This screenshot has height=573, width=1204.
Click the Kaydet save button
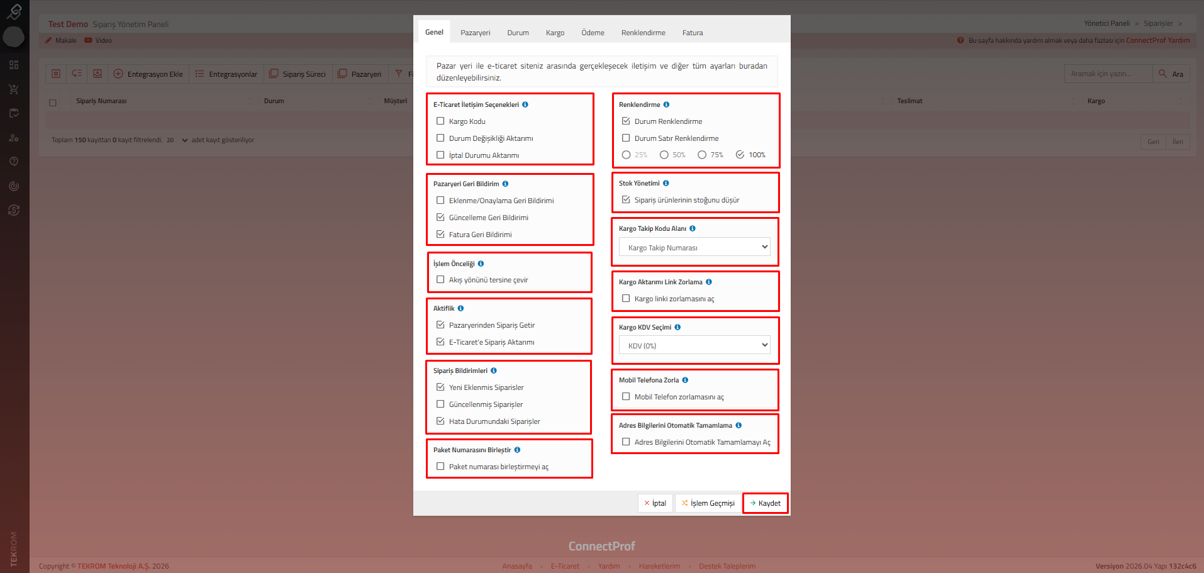766,503
